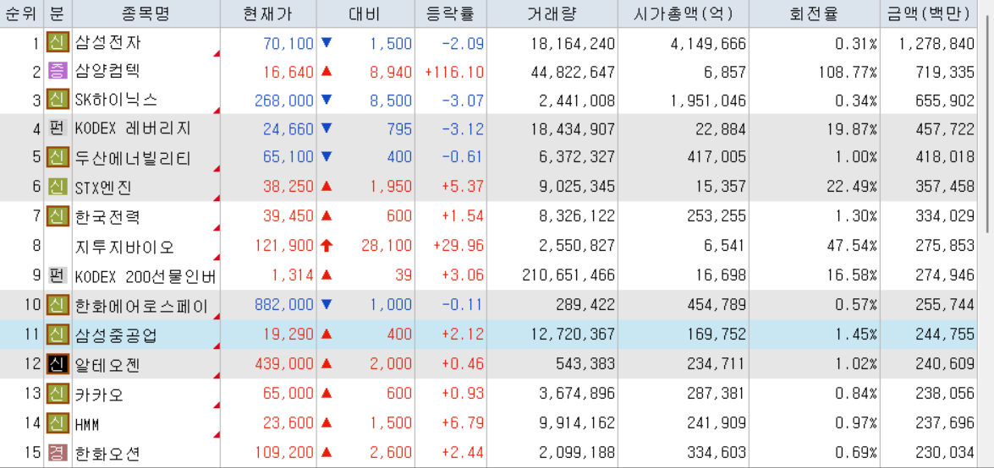Screen dimensions: 994x468
Task: Click the 신 badge icon beside 카카오
Action: pos(58,395)
